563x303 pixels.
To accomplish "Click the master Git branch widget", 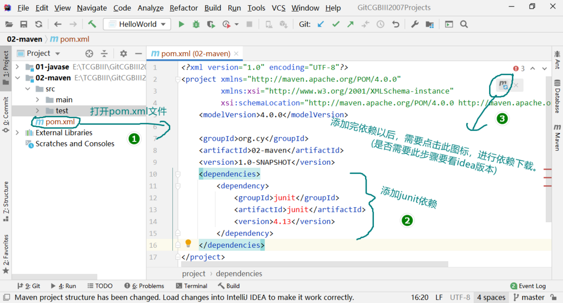I will 529,297.
